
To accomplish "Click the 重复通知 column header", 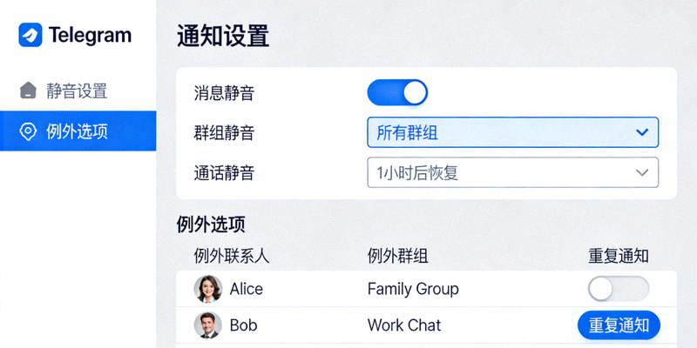I will (619, 256).
